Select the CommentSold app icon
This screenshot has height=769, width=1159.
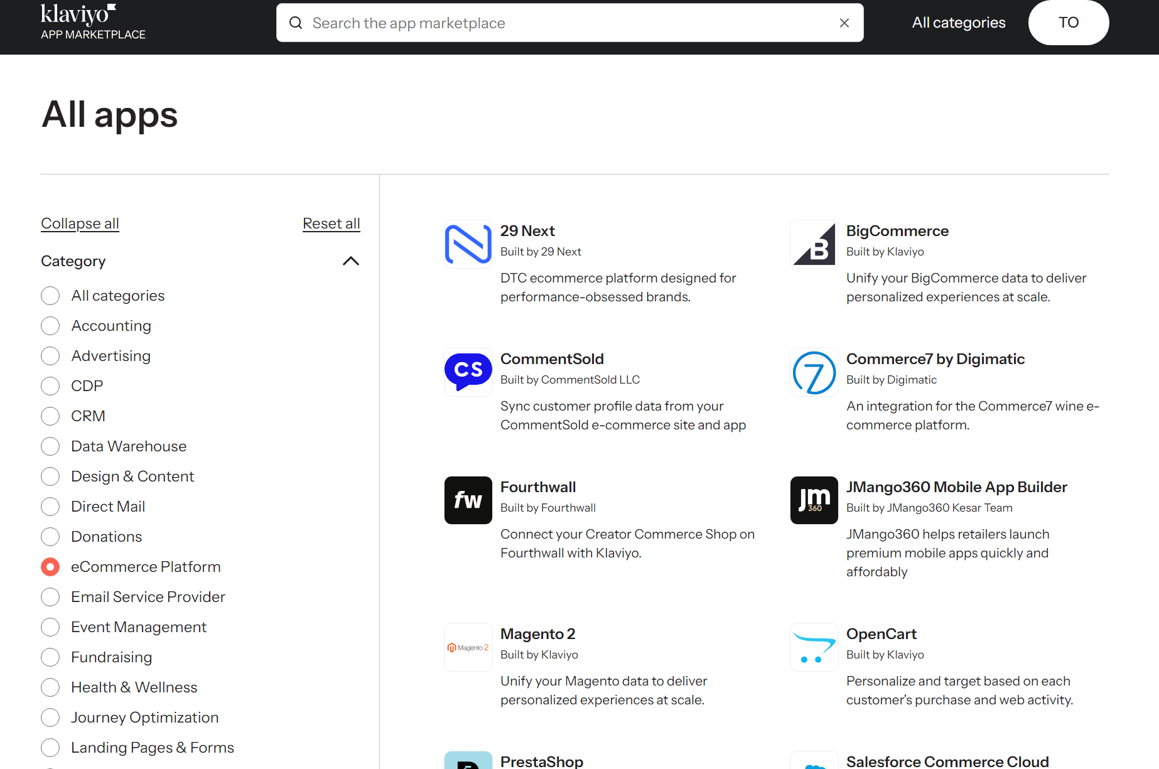pyautogui.click(x=468, y=372)
